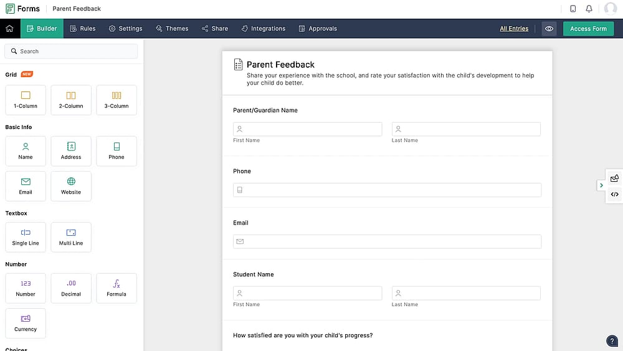Open the Approvals tab
The image size is (623, 351).
318,29
